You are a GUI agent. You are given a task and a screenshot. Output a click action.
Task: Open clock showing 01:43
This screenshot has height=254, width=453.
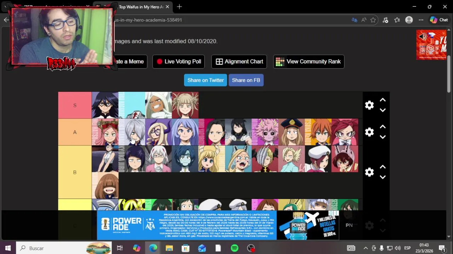[x=424, y=248]
